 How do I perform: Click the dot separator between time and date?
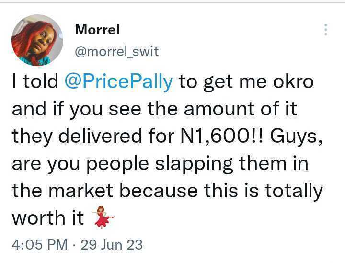[74, 245]
